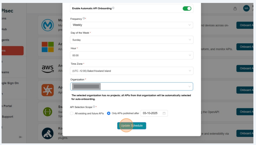Open the Time Zone dropdown
256x145 pixels.
(131, 71)
